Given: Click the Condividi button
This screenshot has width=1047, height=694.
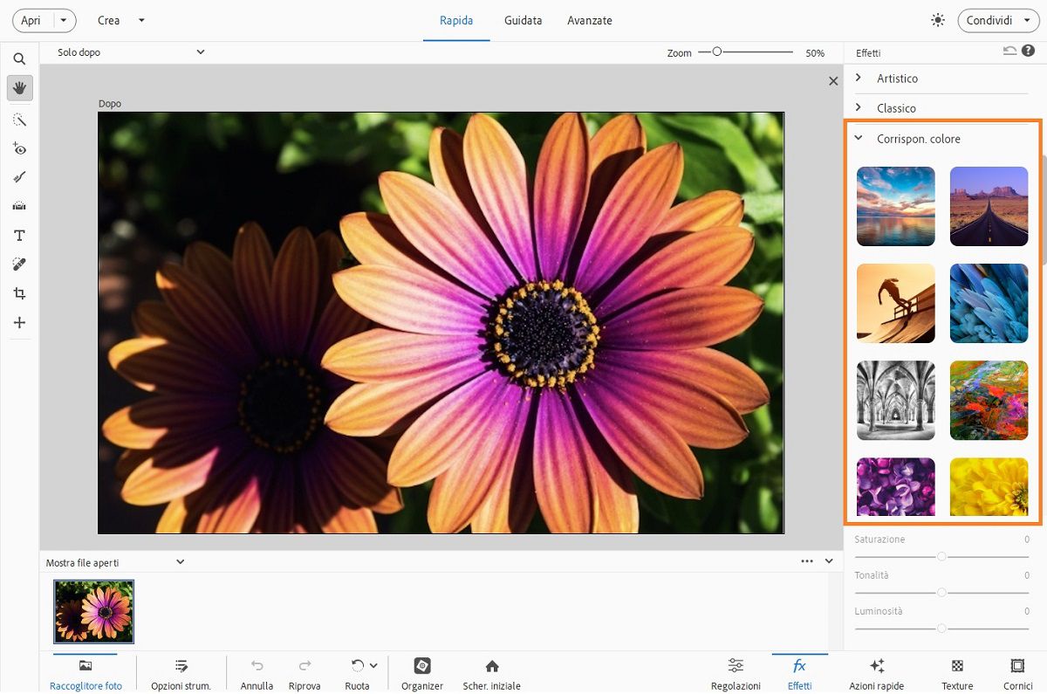Looking at the screenshot, I should click(989, 20).
